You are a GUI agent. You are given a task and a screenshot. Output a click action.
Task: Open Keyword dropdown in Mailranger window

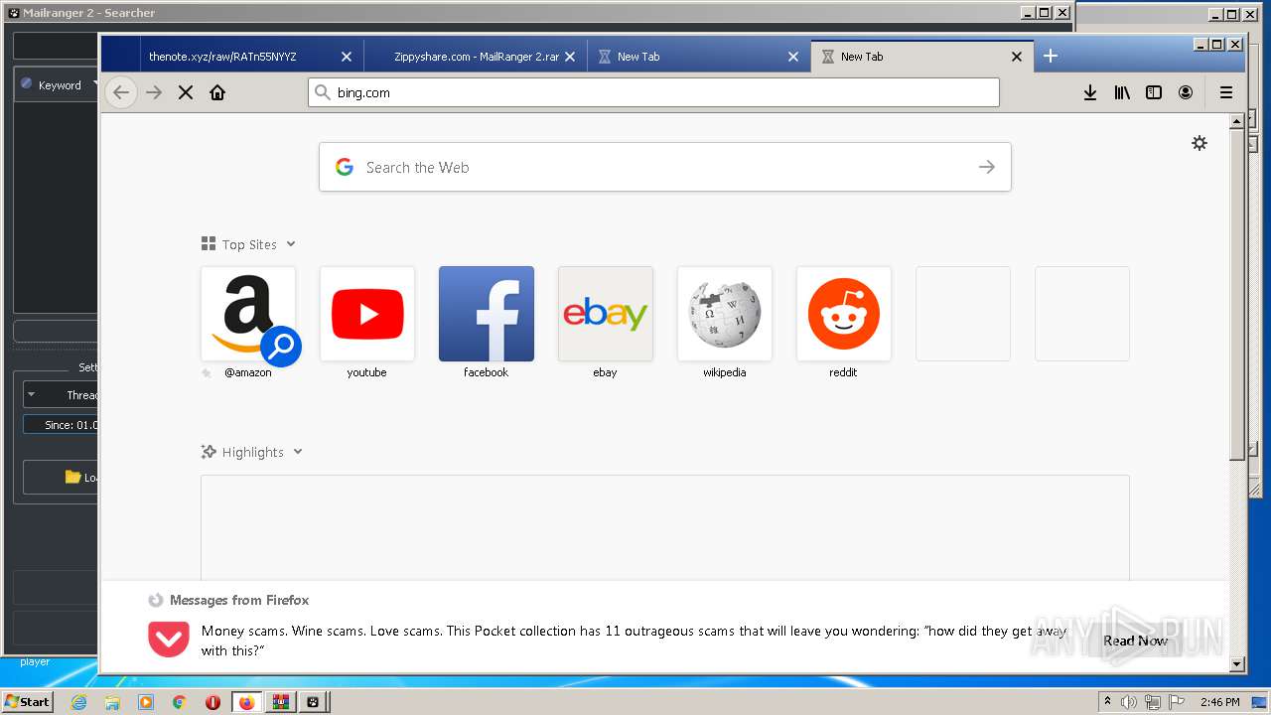[x=57, y=84]
